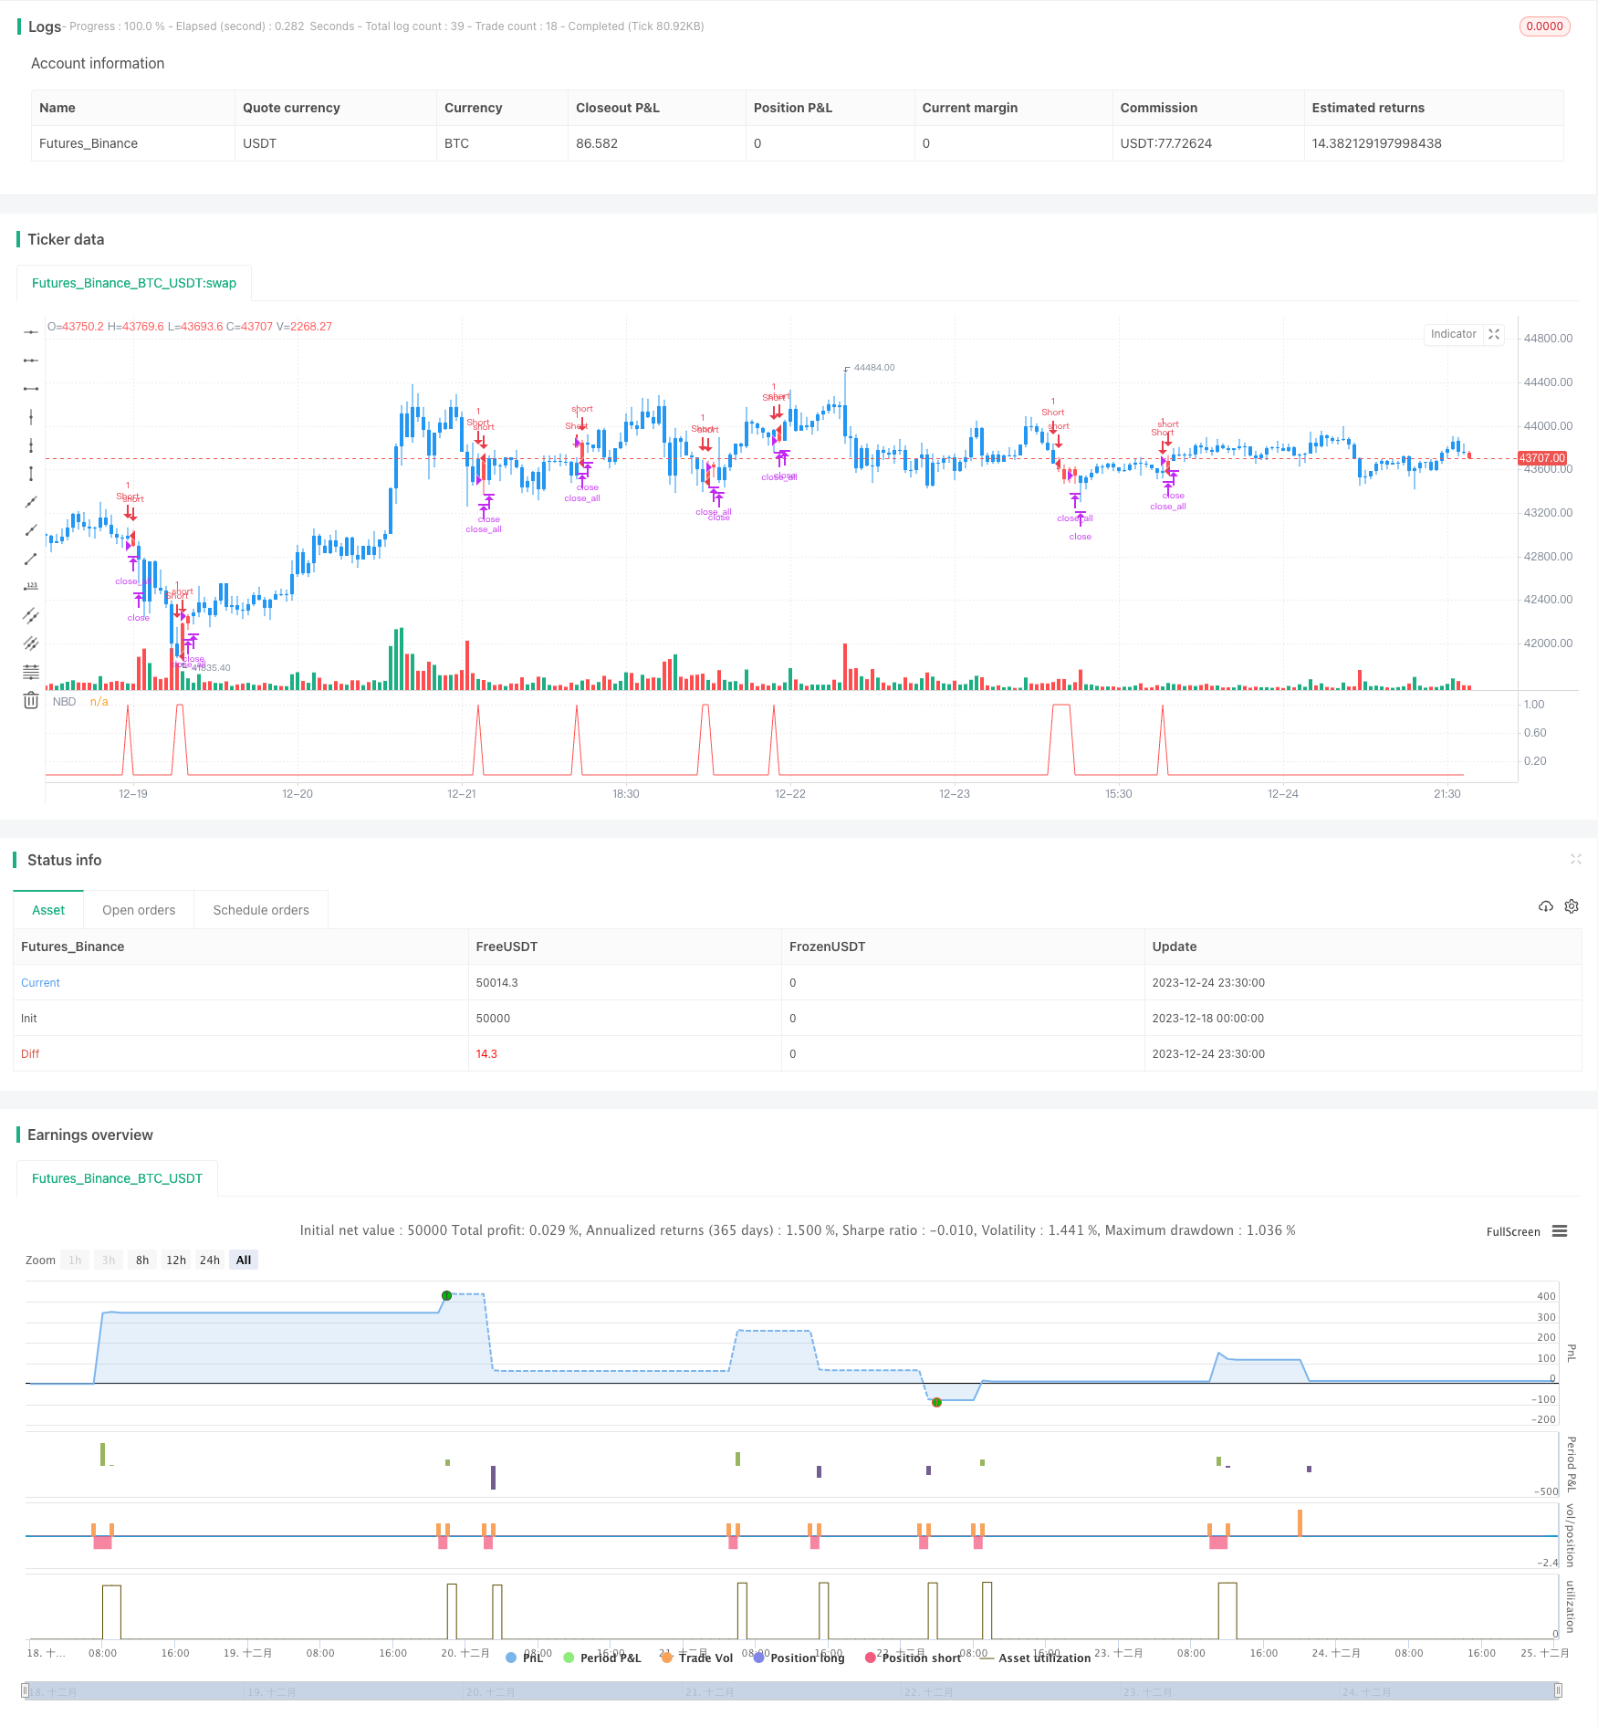1598x1726 pixels.
Task: Select the Fibonacci line tool
Action: pos(31,672)
